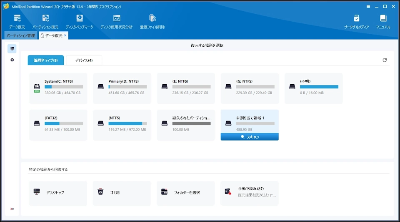Screen dimensions: 400x222
Task: Switch to パーティション管理 tab
Action: point(21,35)
